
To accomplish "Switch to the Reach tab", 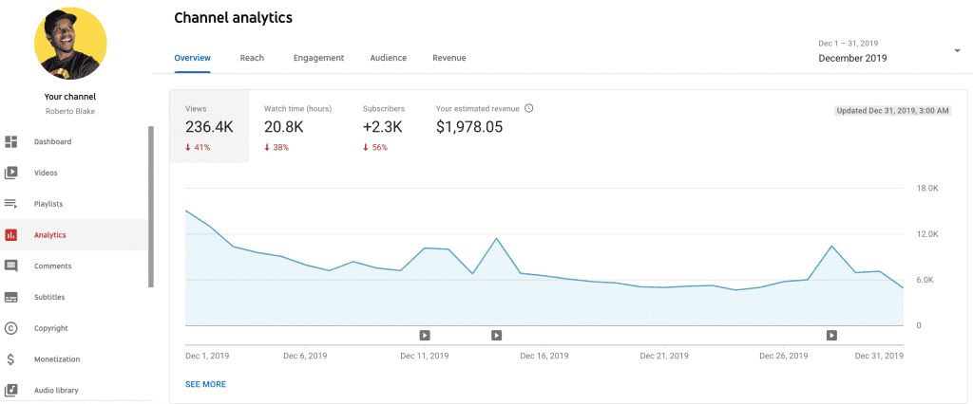I will tap(252, 58).
